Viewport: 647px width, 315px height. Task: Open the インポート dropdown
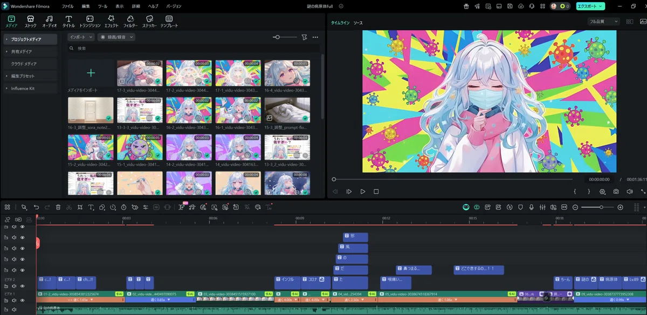(81, 37)
